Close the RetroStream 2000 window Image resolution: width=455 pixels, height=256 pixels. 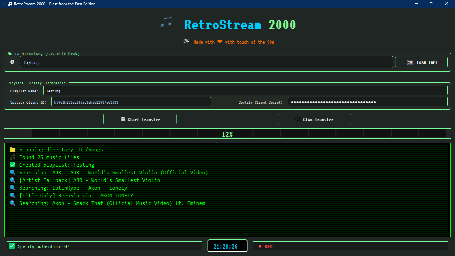pos(447,4)
